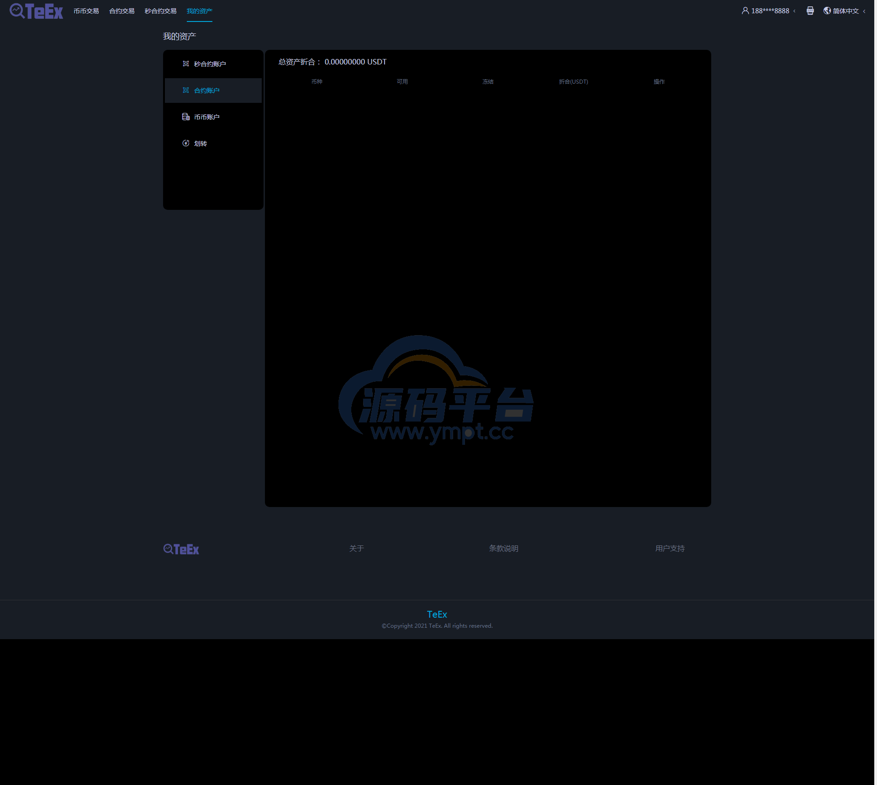This screenshot has height=785, width=877.
Task: Open the 条款说明 footer link
Action: [504, 548]
